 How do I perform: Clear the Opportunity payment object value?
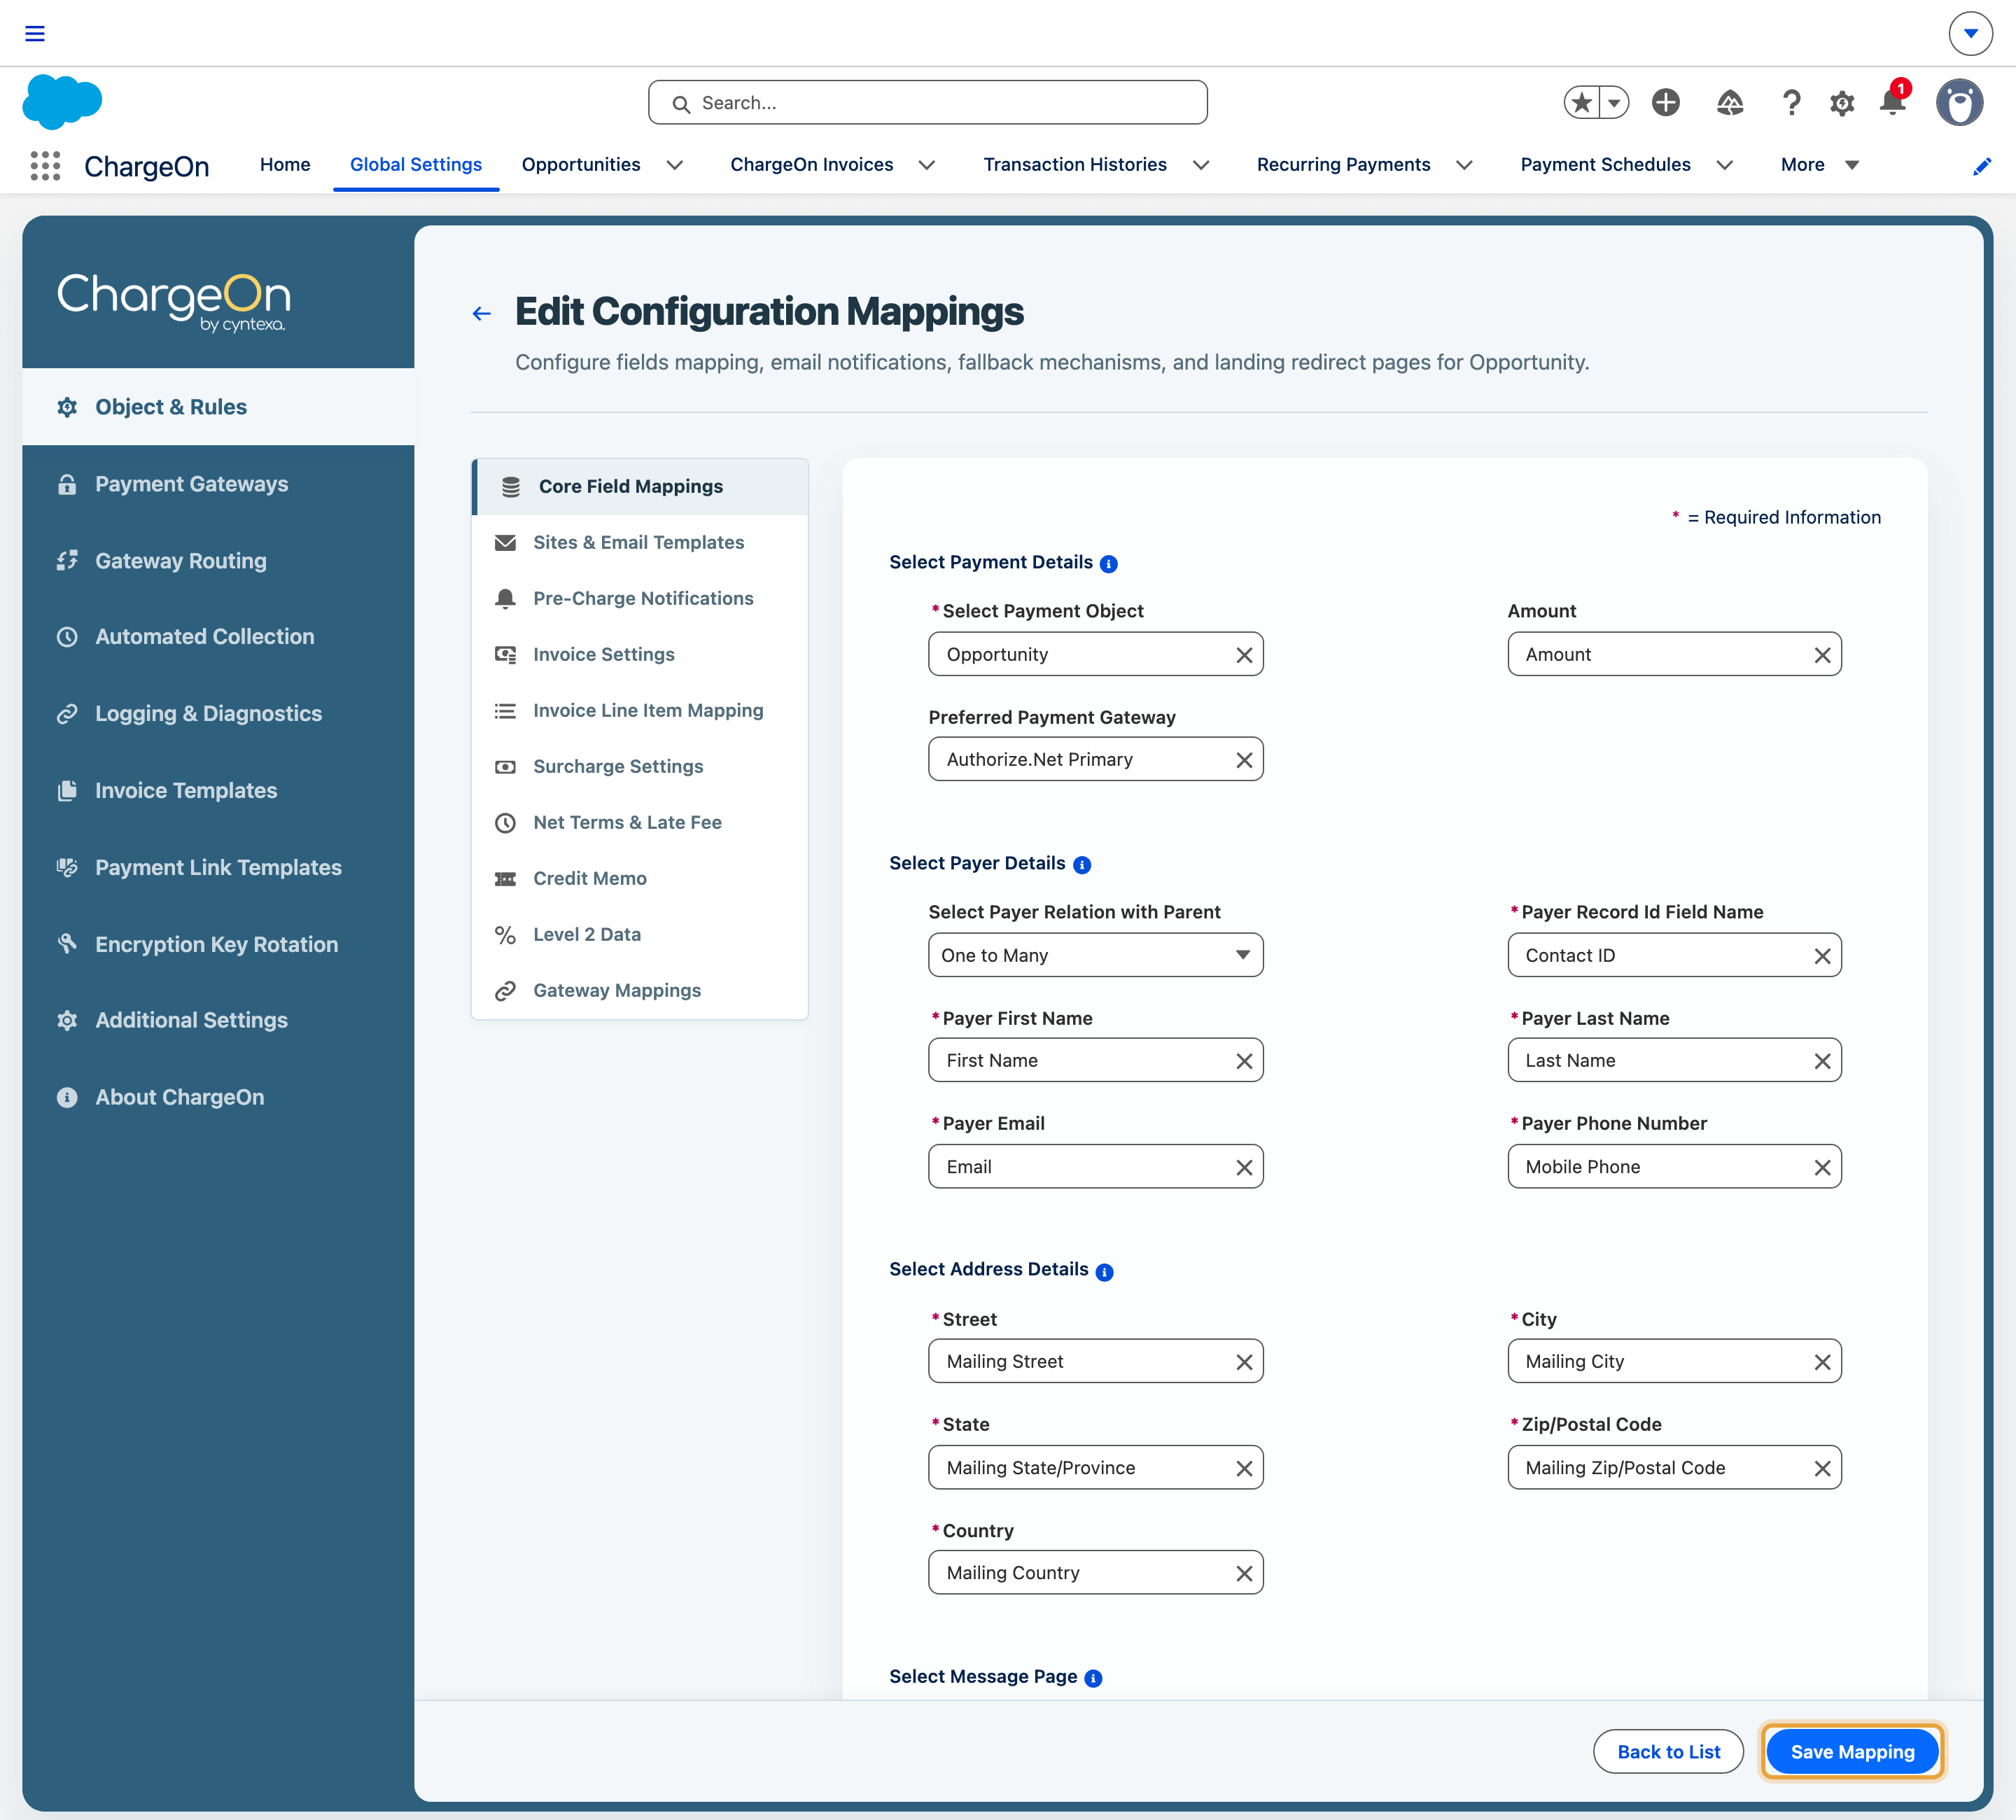tap(1244, 655)
